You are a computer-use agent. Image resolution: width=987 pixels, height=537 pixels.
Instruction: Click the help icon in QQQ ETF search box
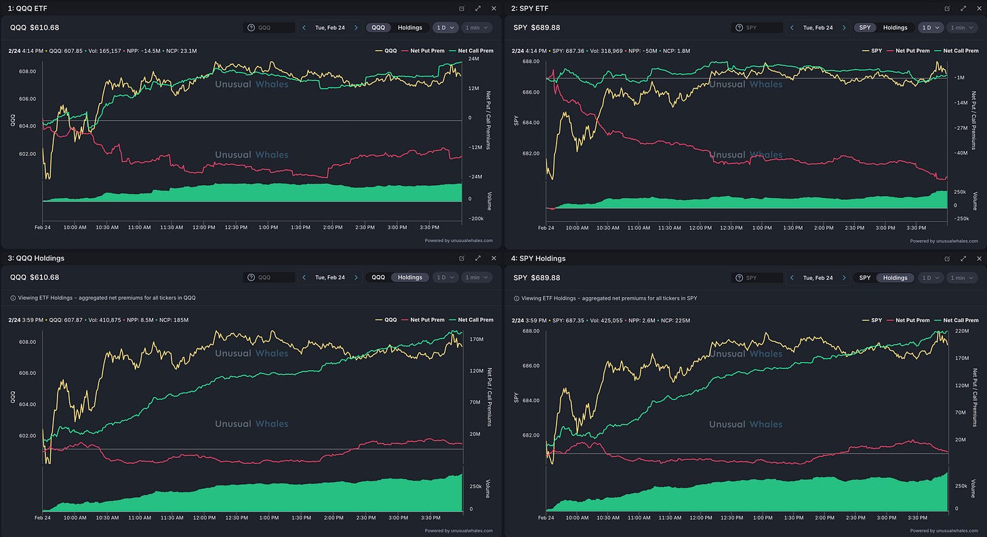(x=251, y=28)
